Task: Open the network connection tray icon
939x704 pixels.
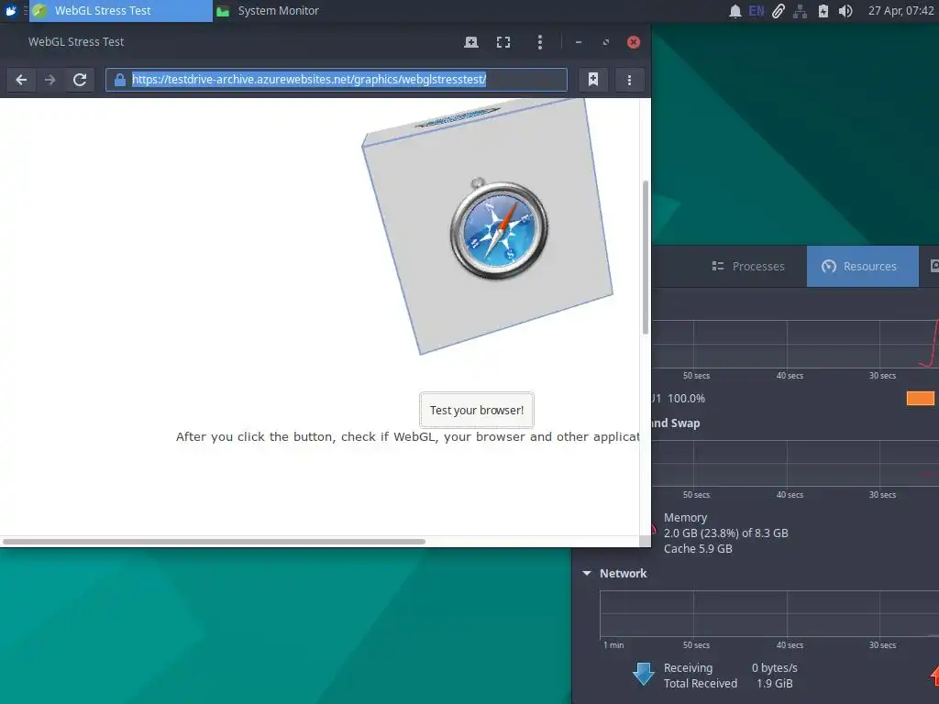Action: point(800,11)
